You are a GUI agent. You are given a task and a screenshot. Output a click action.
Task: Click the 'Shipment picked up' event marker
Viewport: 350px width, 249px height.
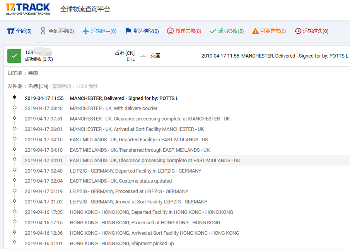15,242
